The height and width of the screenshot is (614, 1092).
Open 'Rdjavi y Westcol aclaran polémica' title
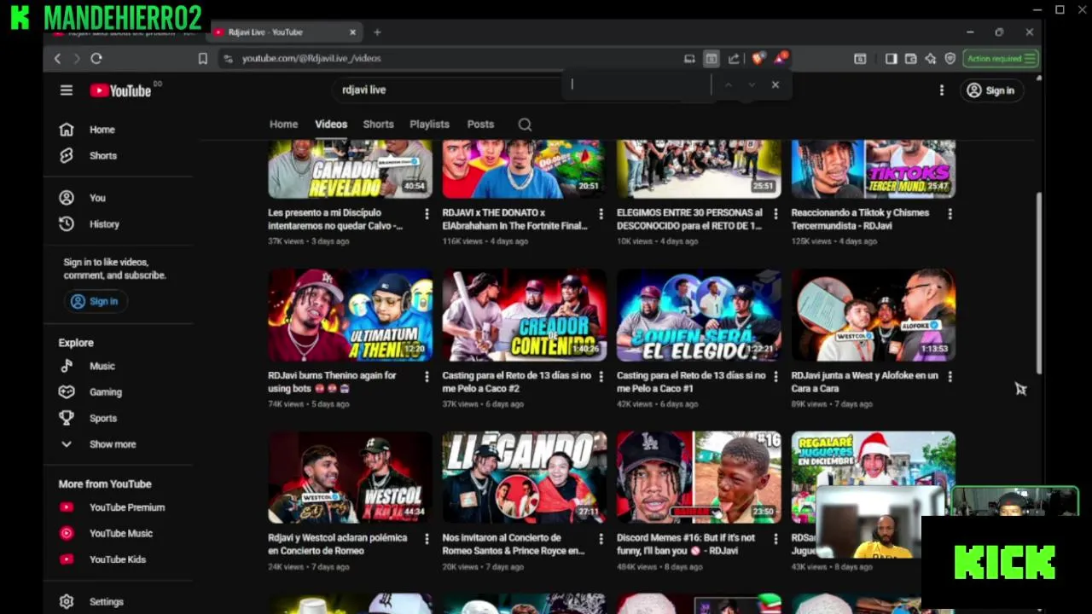click(x=338, y=544)
